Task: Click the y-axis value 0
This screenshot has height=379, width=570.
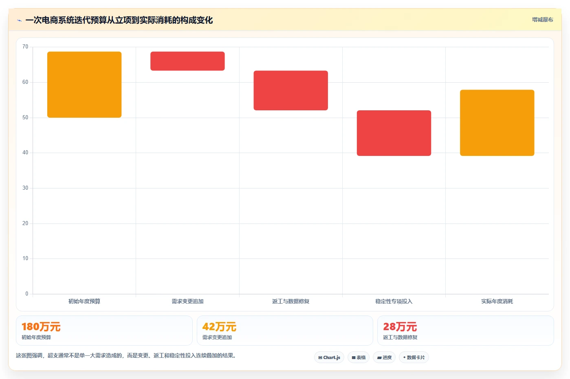Action: (x=27, y=294)
